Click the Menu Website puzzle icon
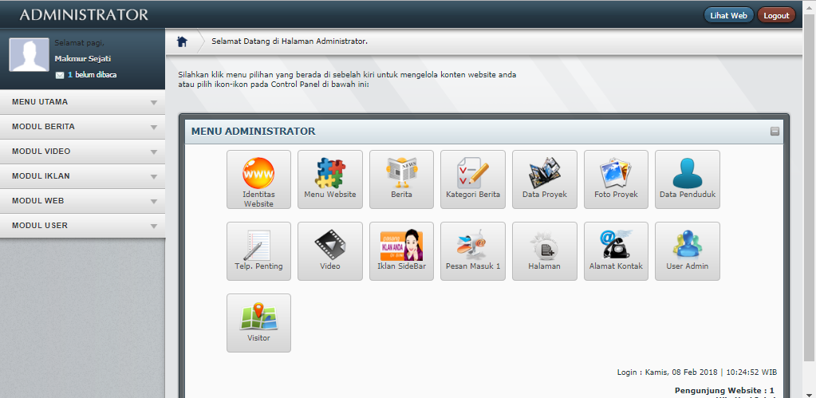The width and height of the screenshot is (816, 398). (330, 179)
